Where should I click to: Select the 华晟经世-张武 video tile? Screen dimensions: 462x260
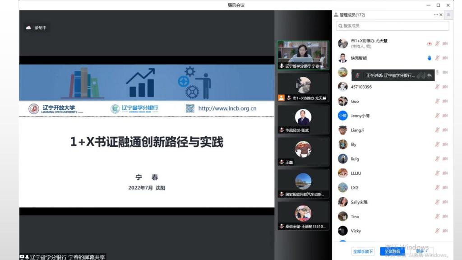point(303,119)
